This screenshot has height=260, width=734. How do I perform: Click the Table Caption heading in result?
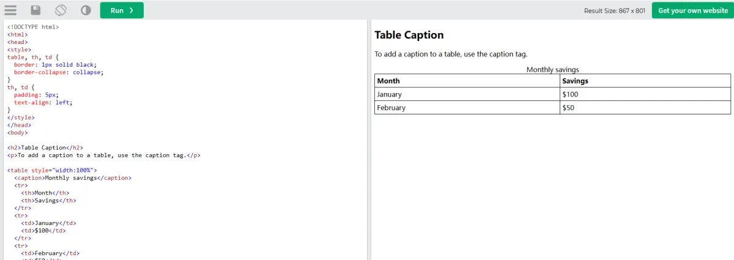tap(409, 35)
